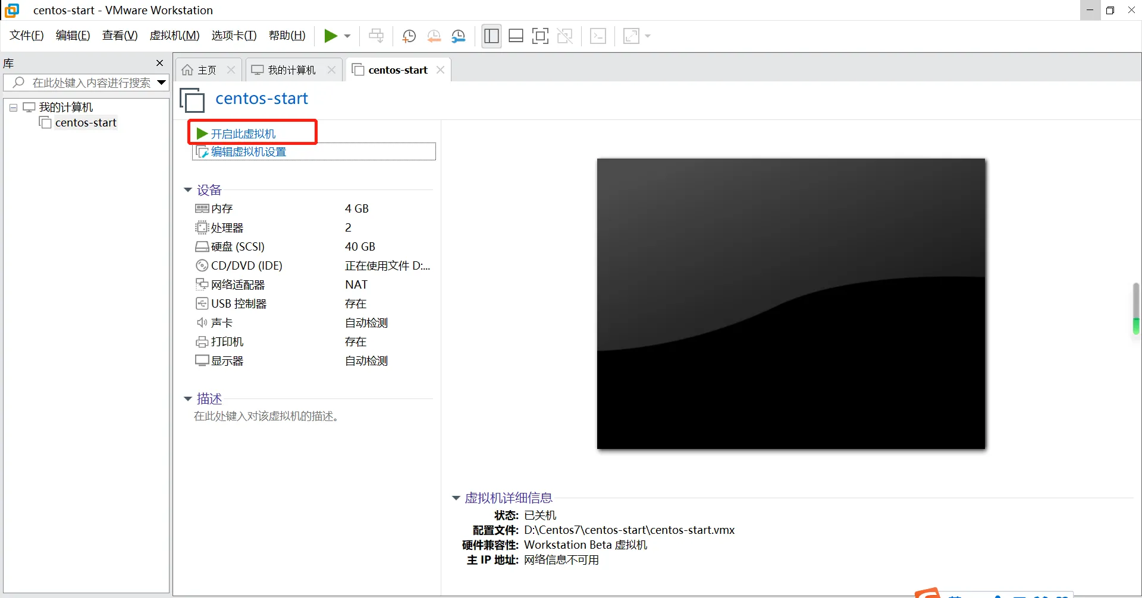Click the 4 GB memory value

click(357, 208)
